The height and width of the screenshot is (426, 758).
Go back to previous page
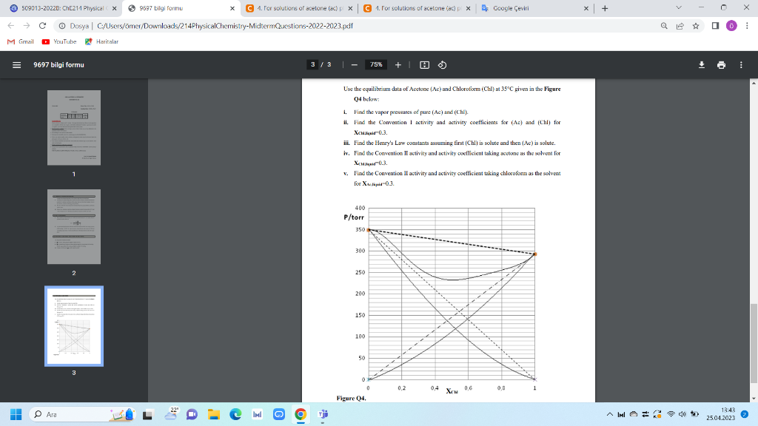tap(11, 26)
